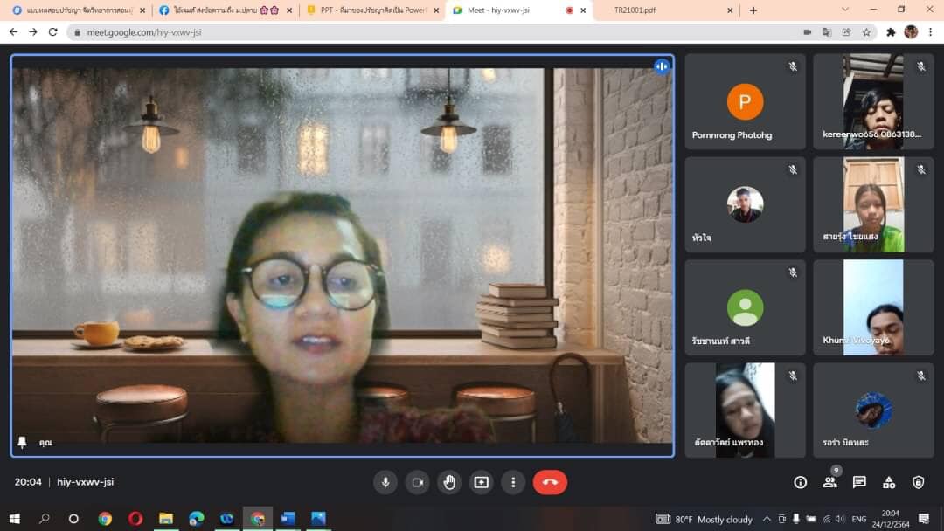Click the meet.google.com address bar
Image resolution: width=944 pixels, height=531 pixels.
tap(437, 32)
